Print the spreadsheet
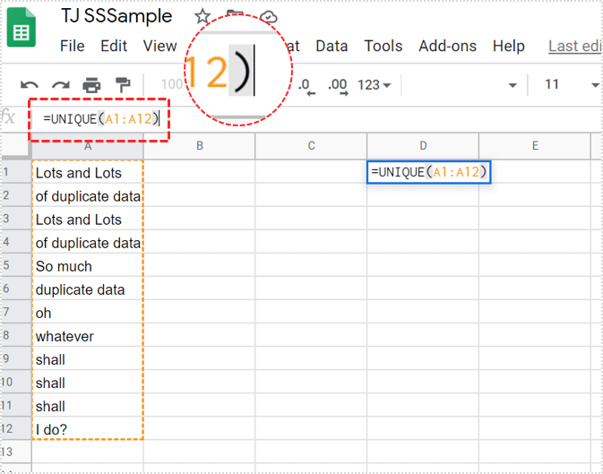This screenshot has height=474, width=603. 91,86
